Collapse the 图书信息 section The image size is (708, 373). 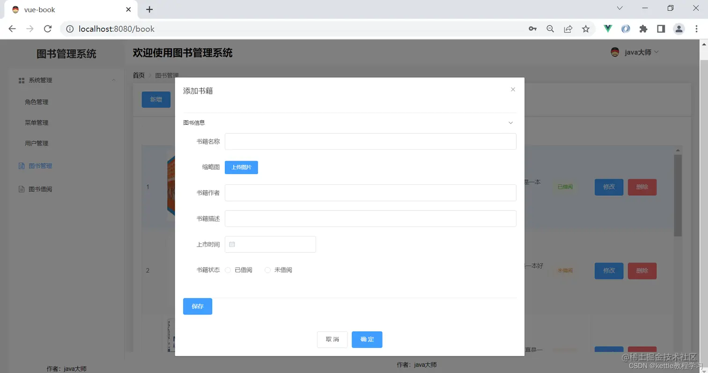pos(510,122)
